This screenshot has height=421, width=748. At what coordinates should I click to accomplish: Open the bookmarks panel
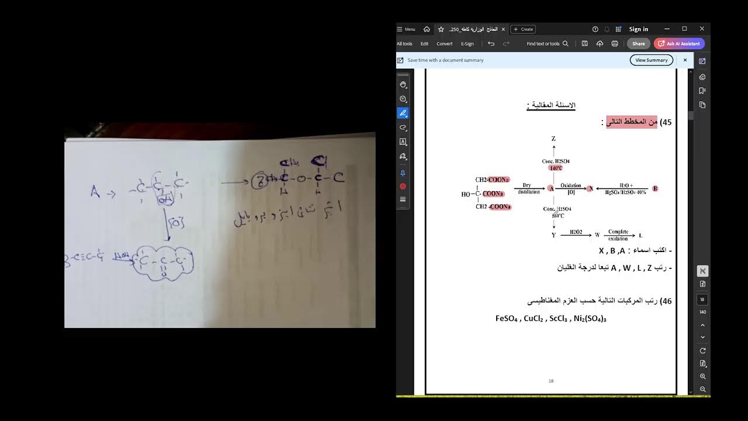tap(702, 91)
